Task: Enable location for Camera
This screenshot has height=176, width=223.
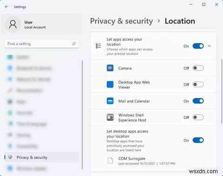Action: [198, 68]
